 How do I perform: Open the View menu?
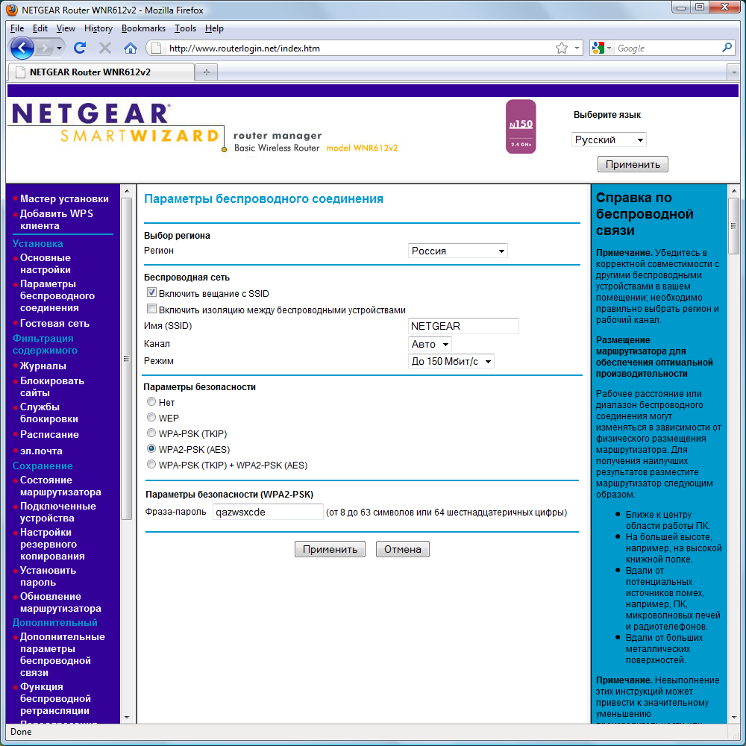(66, 28)
